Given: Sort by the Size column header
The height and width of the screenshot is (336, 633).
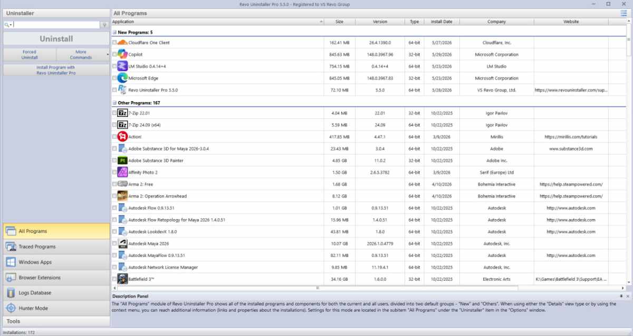Looking at the screenshot, I should coord(340,22).
